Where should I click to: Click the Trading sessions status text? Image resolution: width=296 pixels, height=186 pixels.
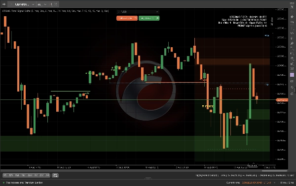pos(24,183)
